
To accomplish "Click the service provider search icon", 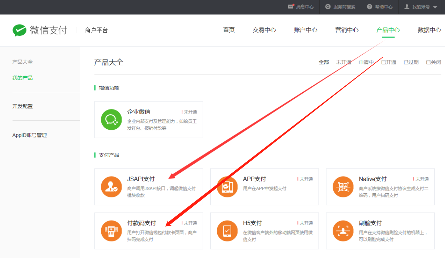I will click(327, 7).
